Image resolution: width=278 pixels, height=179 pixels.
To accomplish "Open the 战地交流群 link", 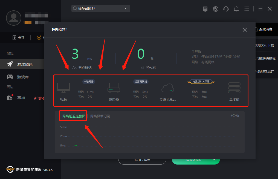I will coord(265,71).
